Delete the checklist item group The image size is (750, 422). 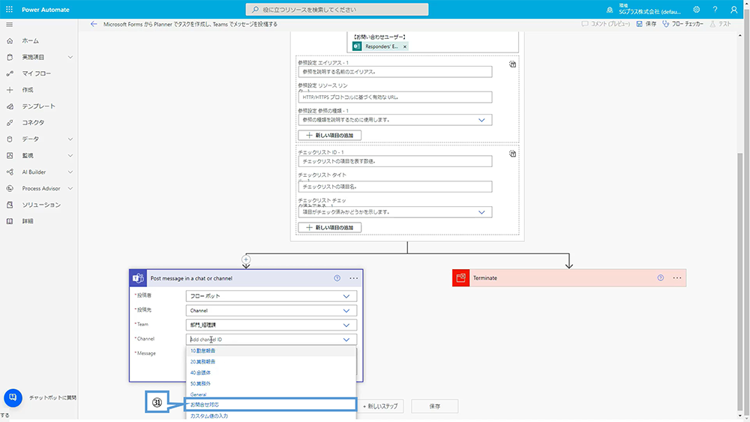point(512,154)
